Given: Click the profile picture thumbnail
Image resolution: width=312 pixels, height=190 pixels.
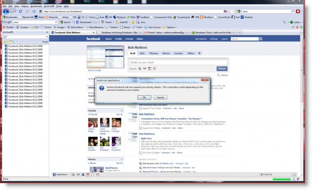Looking at the screenshot, I should pyautogui.click(x=106, y=57).
